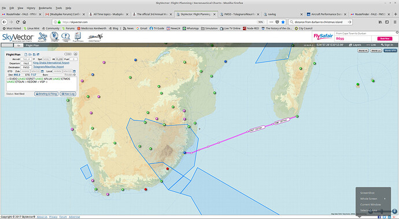
Task: Open the SkyVector Airports icon
Action: [42, 37]
